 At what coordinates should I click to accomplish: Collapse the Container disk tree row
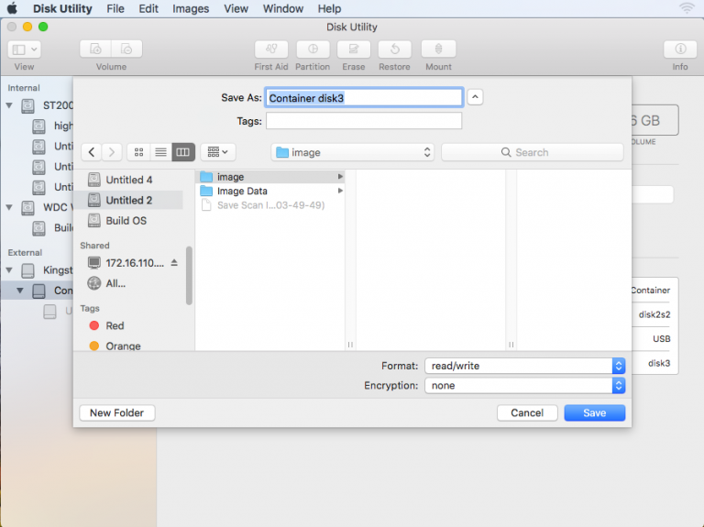[x=20, y=291]
